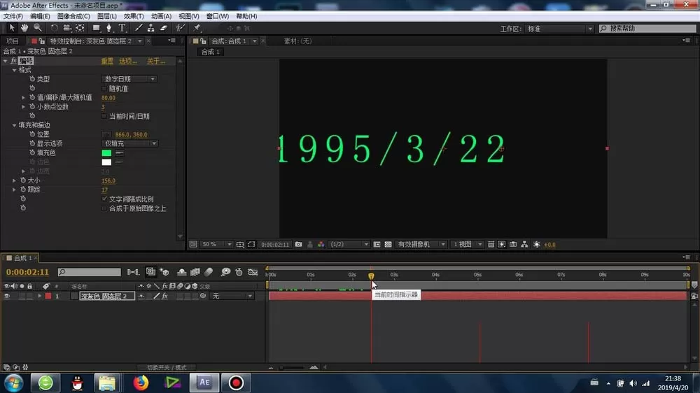This screenshot has height=393, width=700.
Task: Select the Hand tool
Action: (24, 28)
